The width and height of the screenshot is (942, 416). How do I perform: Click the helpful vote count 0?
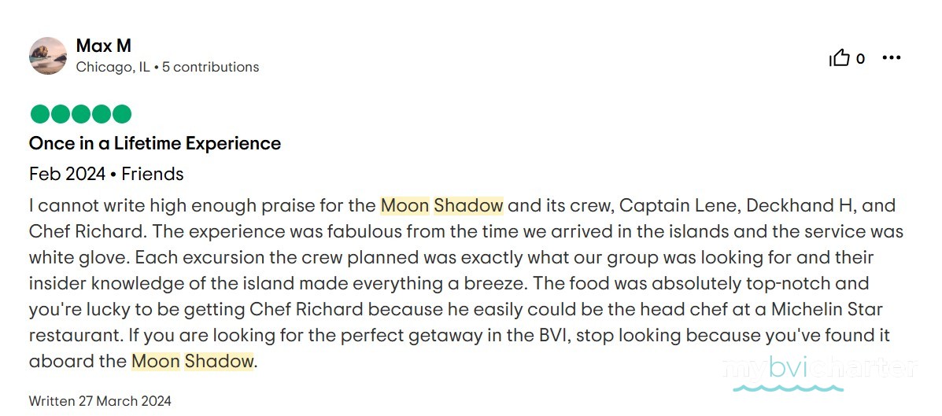click(x=860, y=58)
